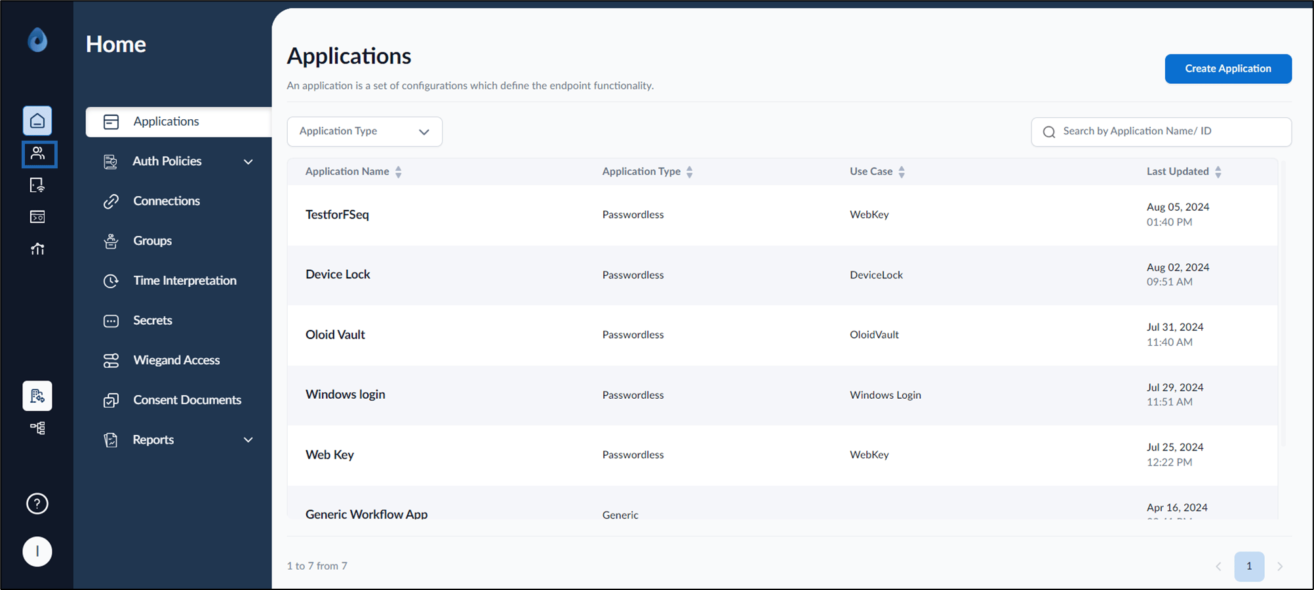The image size is (1314, 590).
Task: Focus the Search by Application Name field
Action: (1161, 132)
